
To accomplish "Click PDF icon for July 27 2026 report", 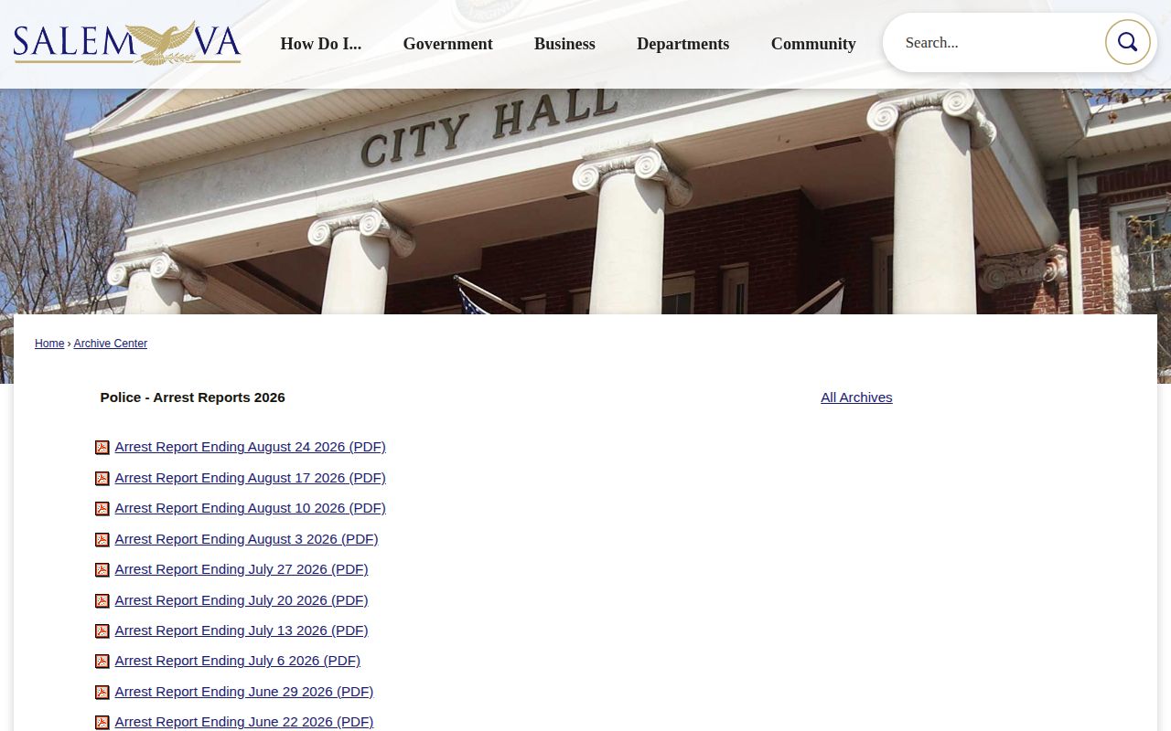I will click(102, 570).
